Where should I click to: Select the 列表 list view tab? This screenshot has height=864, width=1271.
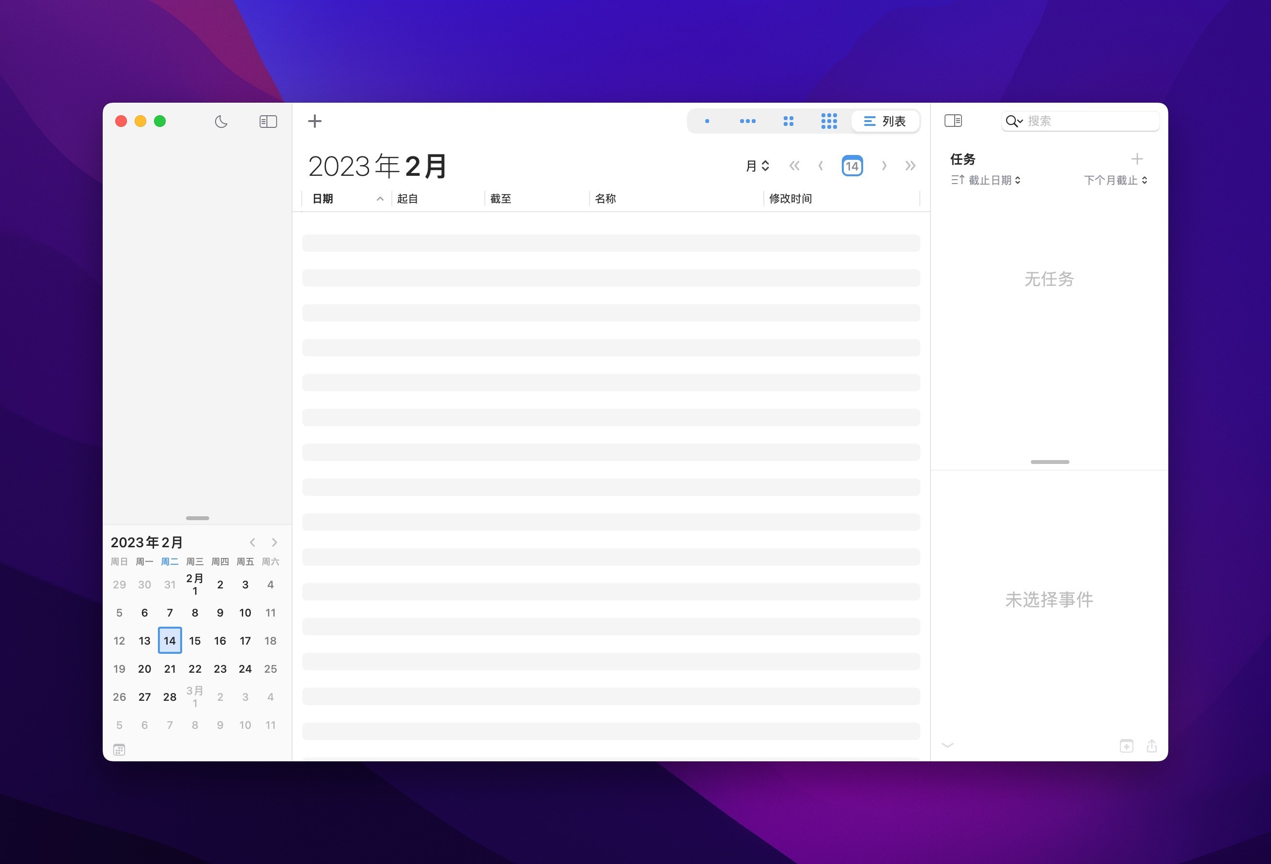tap(885, 122)
